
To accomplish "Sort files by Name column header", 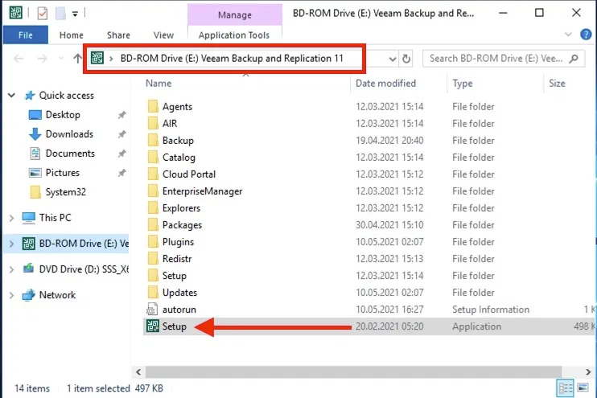I will pyautogui.click(x=159, y=84).
